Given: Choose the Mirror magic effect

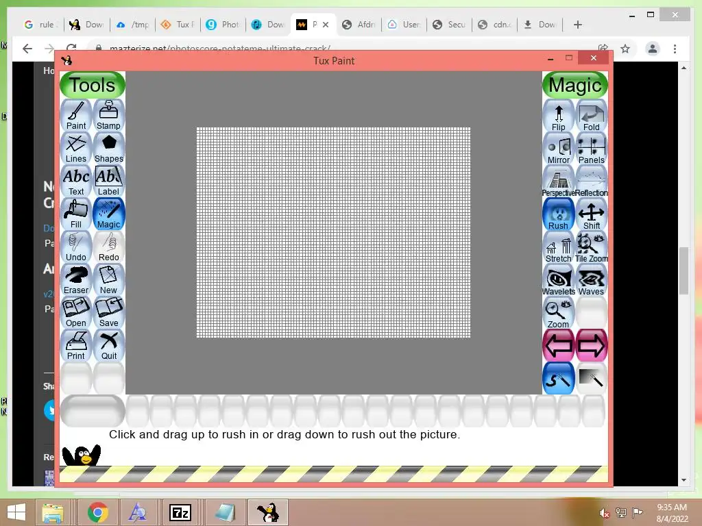Looking at the screenshot, I should (558, 149).
